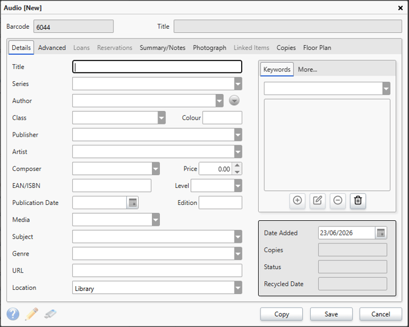409x327 pixels.
Task: Expand the Composer dropdown
Action: click(156, 169)
